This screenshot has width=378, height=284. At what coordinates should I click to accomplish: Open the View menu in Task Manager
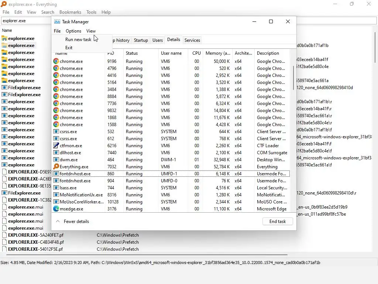(x=91, y=31)
